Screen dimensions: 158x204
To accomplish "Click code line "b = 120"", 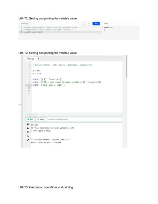I will [x=36, y=74].
